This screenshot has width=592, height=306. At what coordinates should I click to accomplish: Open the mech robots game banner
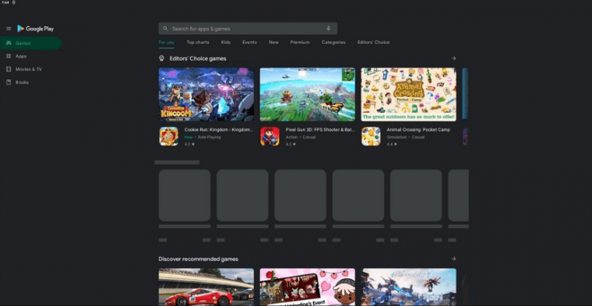409,287
